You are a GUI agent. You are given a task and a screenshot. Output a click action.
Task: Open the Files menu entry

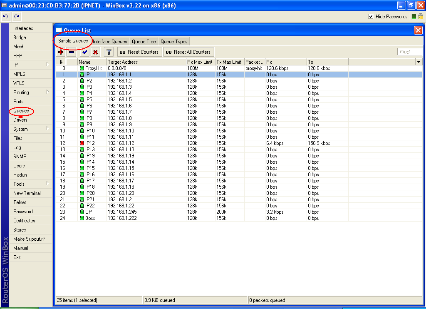(x=17, y=138)
